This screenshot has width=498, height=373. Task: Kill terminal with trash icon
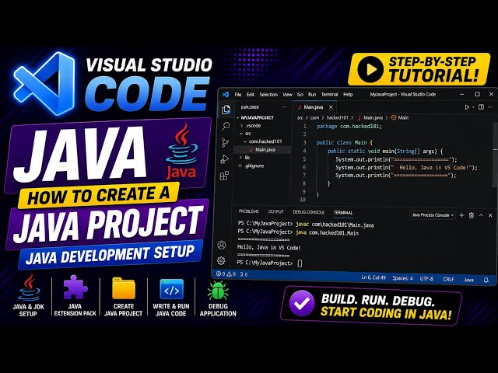pos(472,215)
